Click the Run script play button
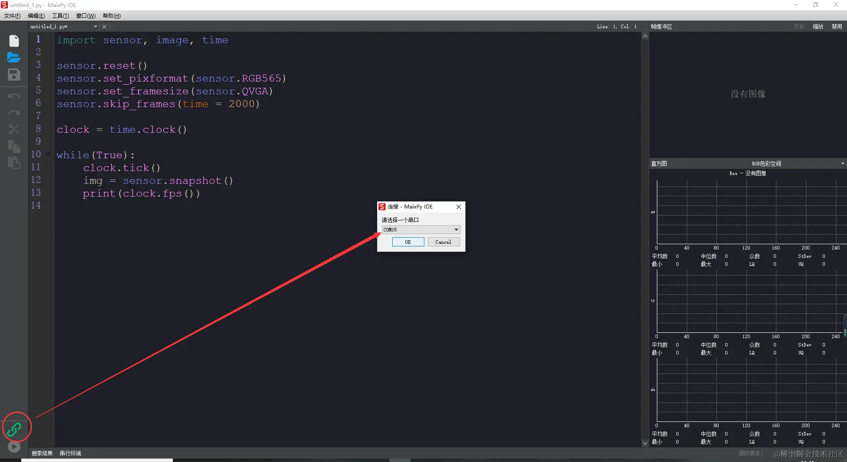 (x=14, y=447)
